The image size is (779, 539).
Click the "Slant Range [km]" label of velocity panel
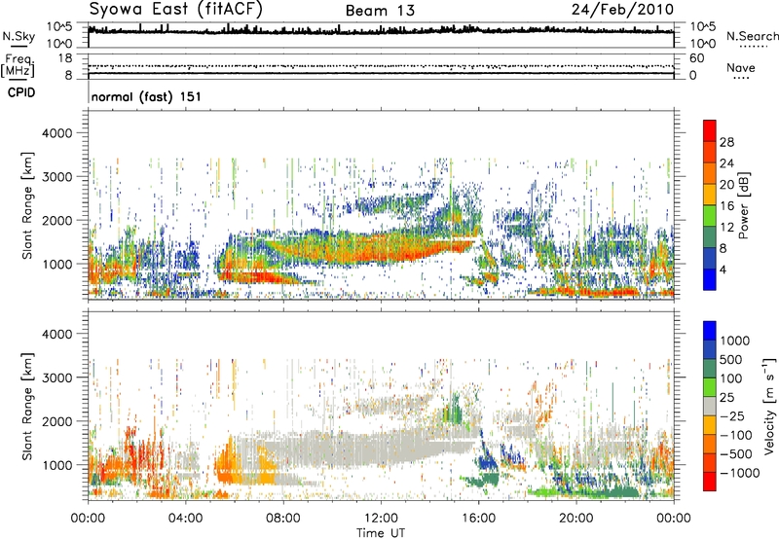[27, 406]
